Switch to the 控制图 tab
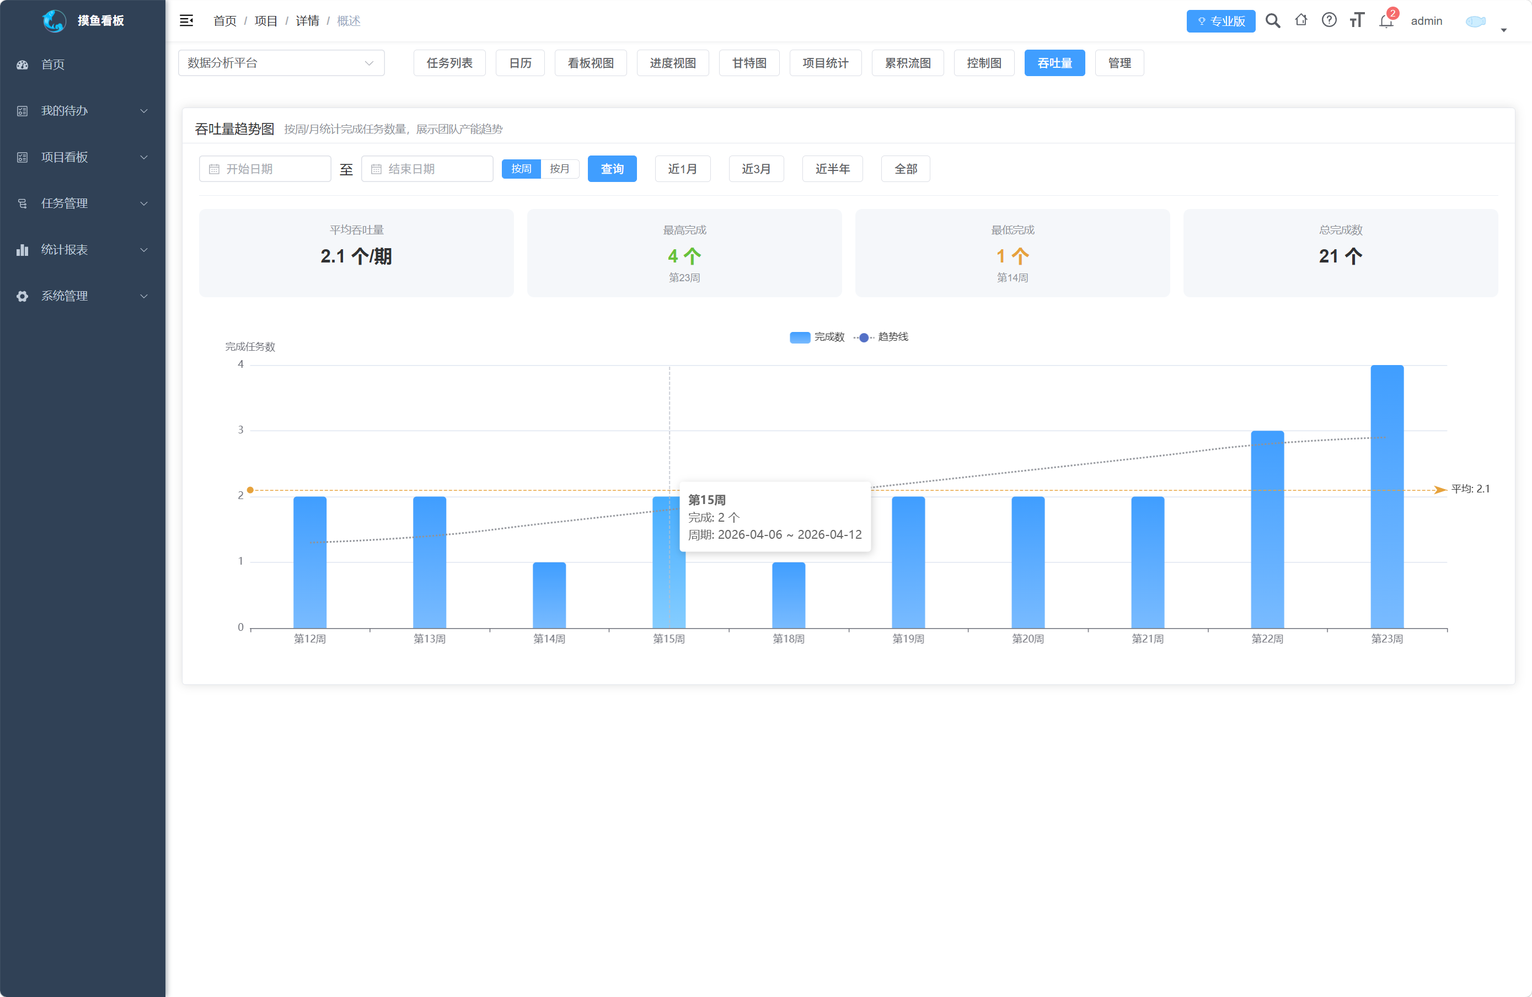Viewport: 1532px width, 997px height. click(x=984, y=63)
